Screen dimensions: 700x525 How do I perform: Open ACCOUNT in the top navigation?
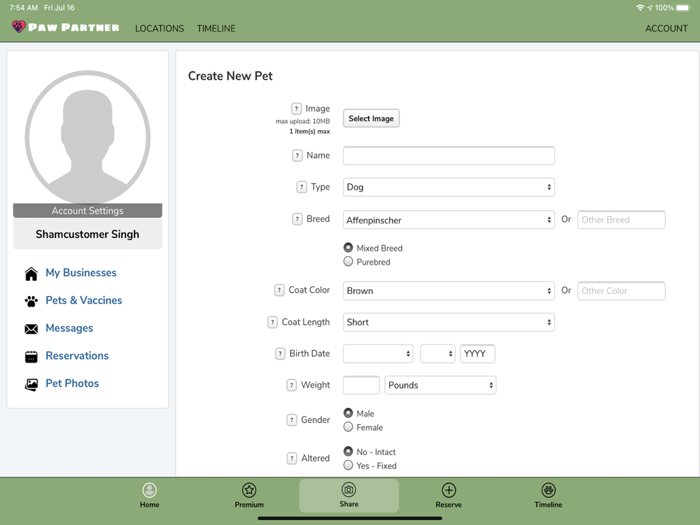[666, 28]
